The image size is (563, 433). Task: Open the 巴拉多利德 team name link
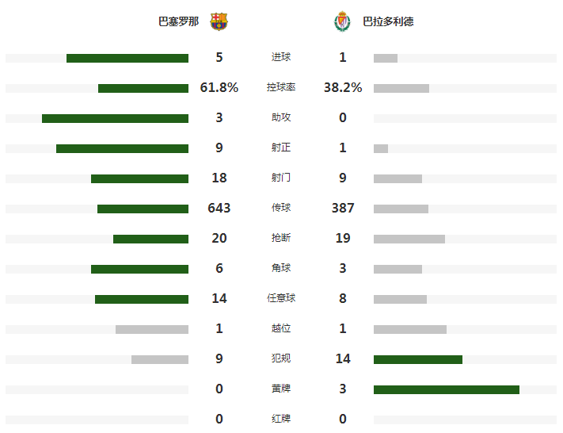pos(388,21)
